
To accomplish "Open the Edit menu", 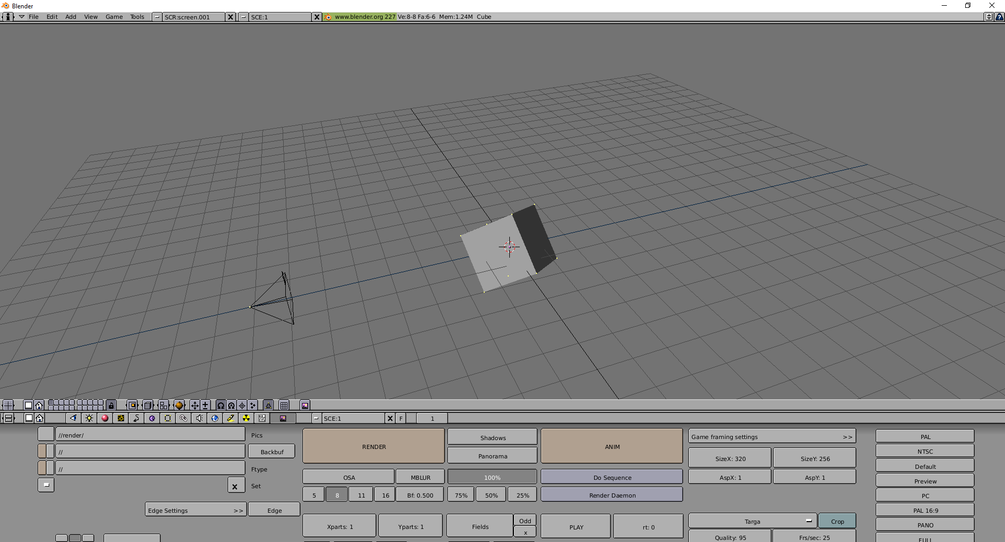I will (52, 17).
